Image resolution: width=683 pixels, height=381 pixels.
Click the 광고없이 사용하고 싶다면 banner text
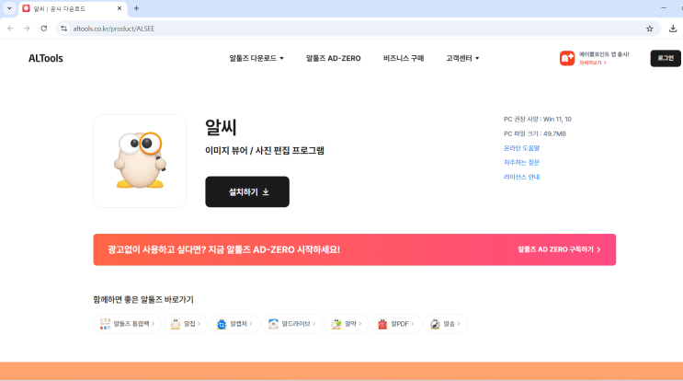tap(224, 249)
